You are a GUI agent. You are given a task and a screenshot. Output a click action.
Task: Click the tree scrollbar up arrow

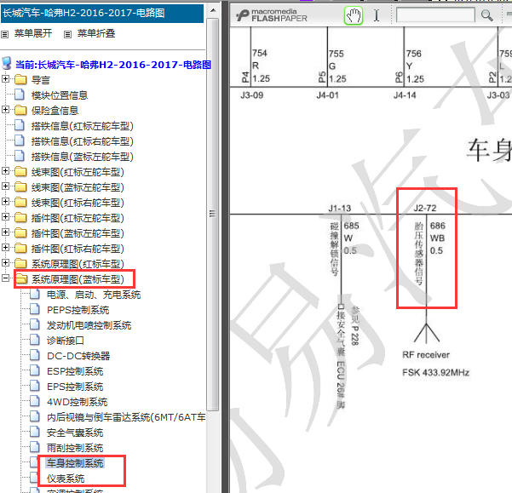[213, 10]
